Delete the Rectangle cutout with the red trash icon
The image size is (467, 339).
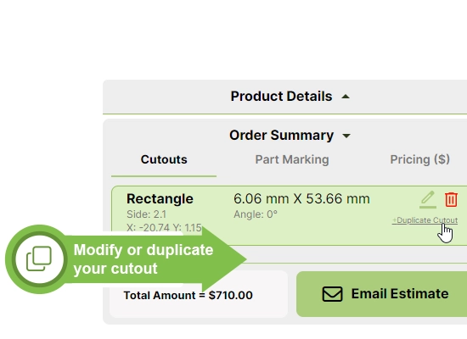[x=451, y=199]
